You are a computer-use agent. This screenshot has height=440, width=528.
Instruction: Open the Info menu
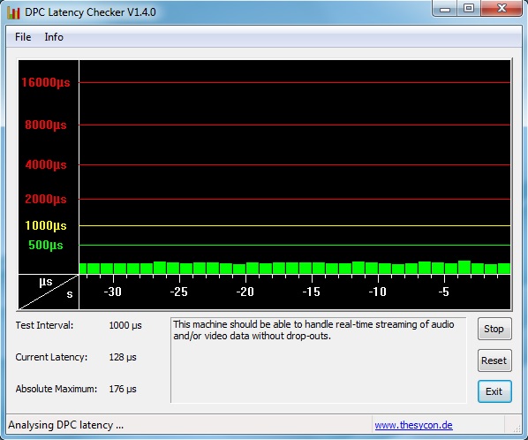(x=54, y=37)
